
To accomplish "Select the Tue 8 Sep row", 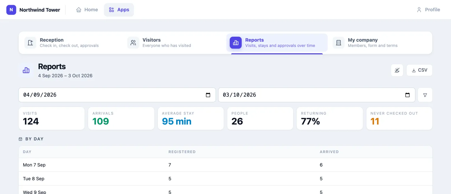I will coord(225,179).
